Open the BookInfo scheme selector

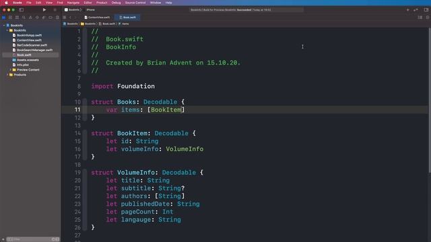point(72,9)
